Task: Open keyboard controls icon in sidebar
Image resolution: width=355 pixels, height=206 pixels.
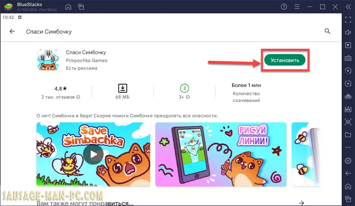Action: (348, 58)
